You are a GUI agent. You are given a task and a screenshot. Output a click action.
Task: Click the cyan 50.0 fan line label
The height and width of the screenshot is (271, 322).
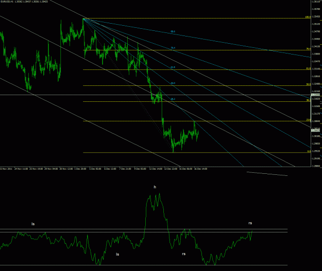coord(173,83)
